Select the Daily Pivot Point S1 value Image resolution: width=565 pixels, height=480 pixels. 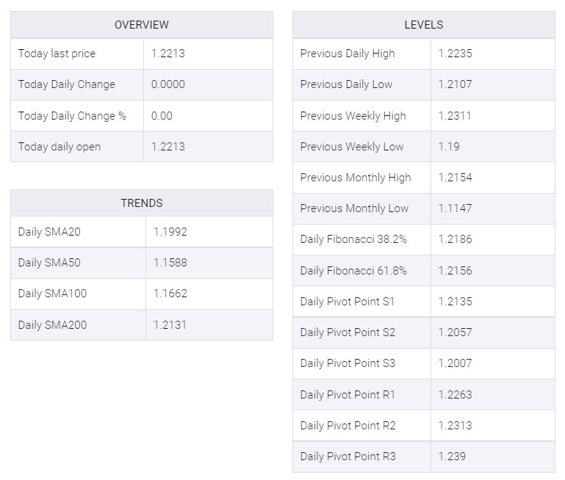click(455, 302)
